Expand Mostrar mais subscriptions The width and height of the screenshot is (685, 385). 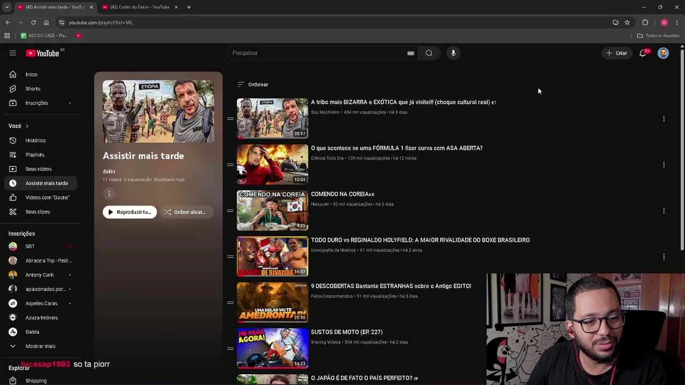coord(41,346)
